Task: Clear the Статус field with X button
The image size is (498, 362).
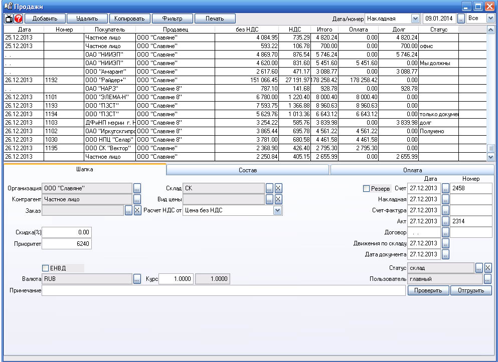Action: pos(487,268)
